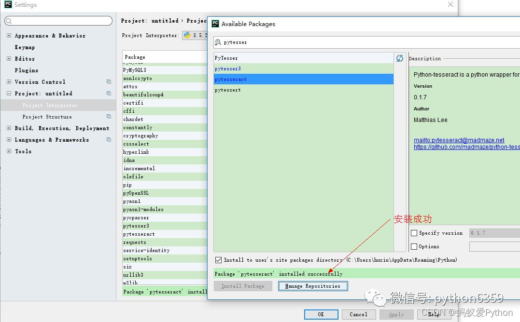Click the reload packages list icon
This screenshot has height=322, width=520.
(x=400, y=58)
